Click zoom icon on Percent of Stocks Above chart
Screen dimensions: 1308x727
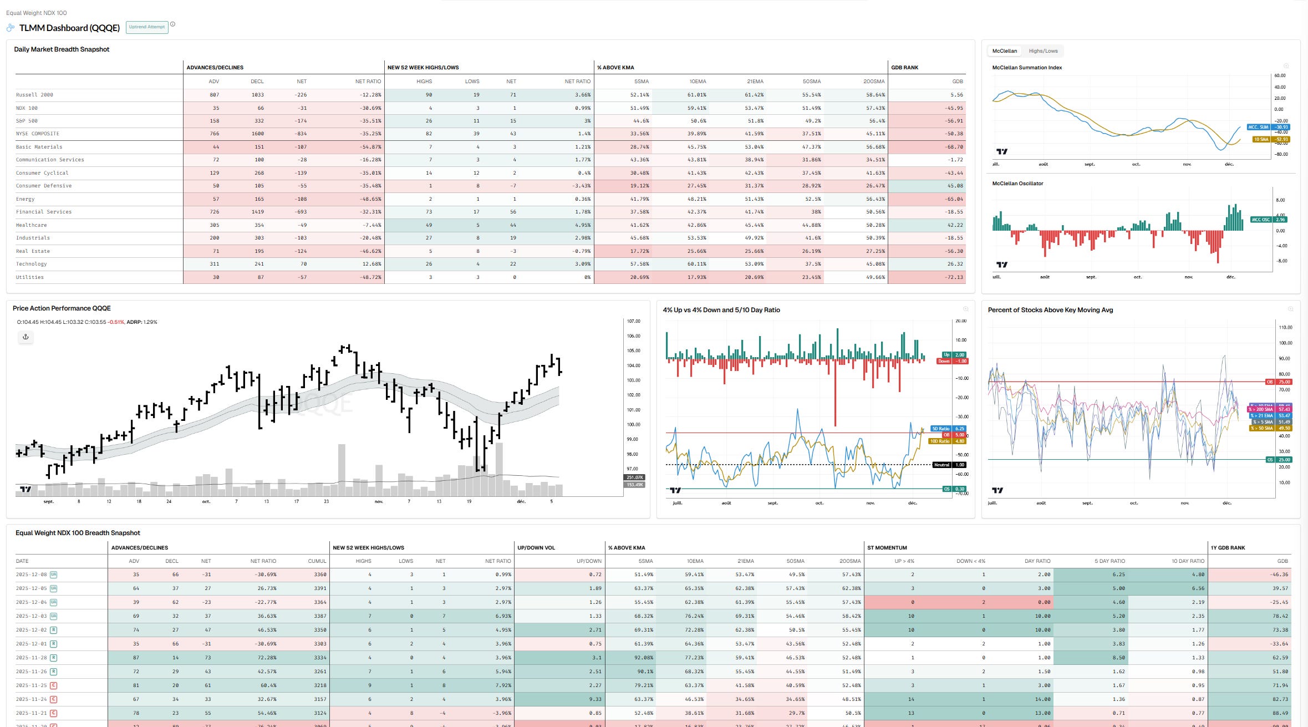tap(1290, 309)
